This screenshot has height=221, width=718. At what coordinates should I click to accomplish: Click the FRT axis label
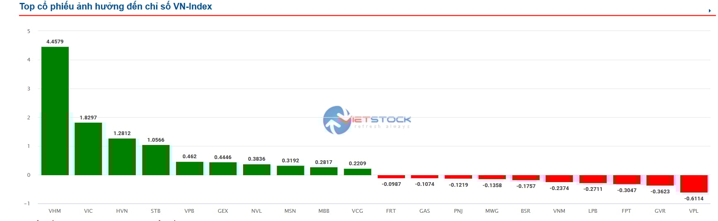tap(391, 211)
